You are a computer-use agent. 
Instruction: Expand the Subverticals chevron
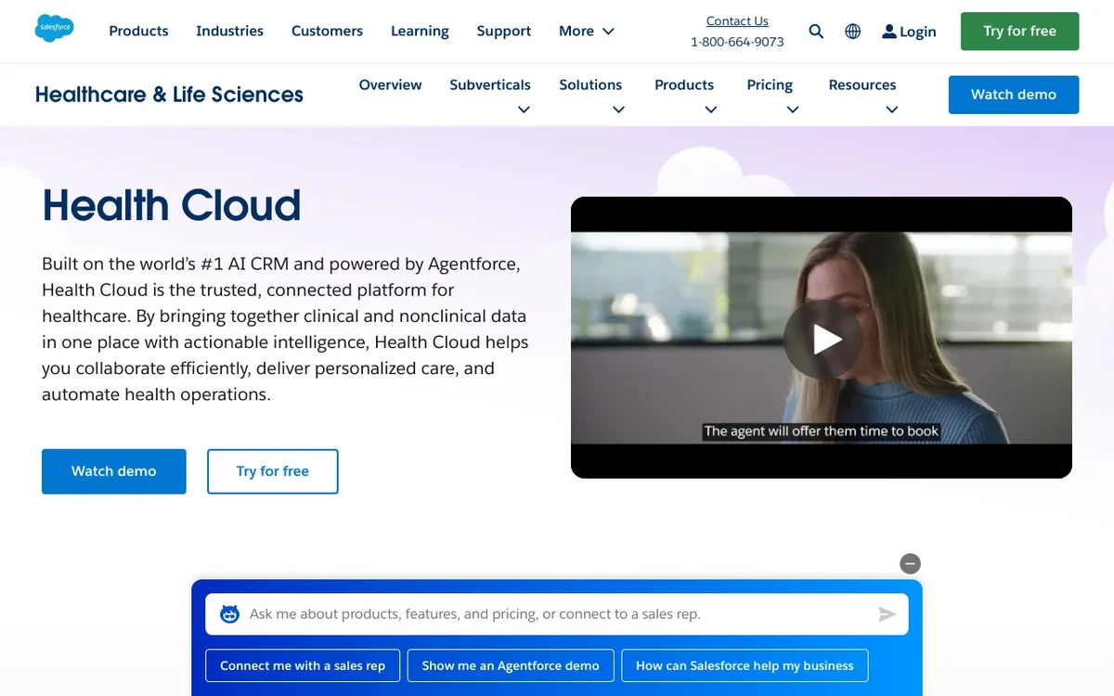click(524, 110)
